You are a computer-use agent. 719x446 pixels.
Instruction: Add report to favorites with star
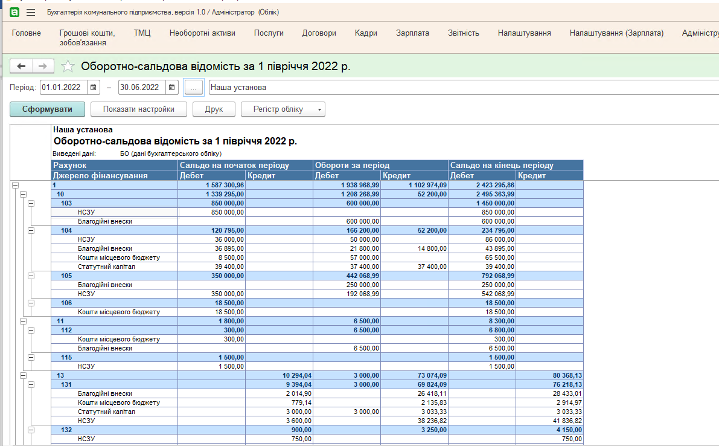point(69,66)
